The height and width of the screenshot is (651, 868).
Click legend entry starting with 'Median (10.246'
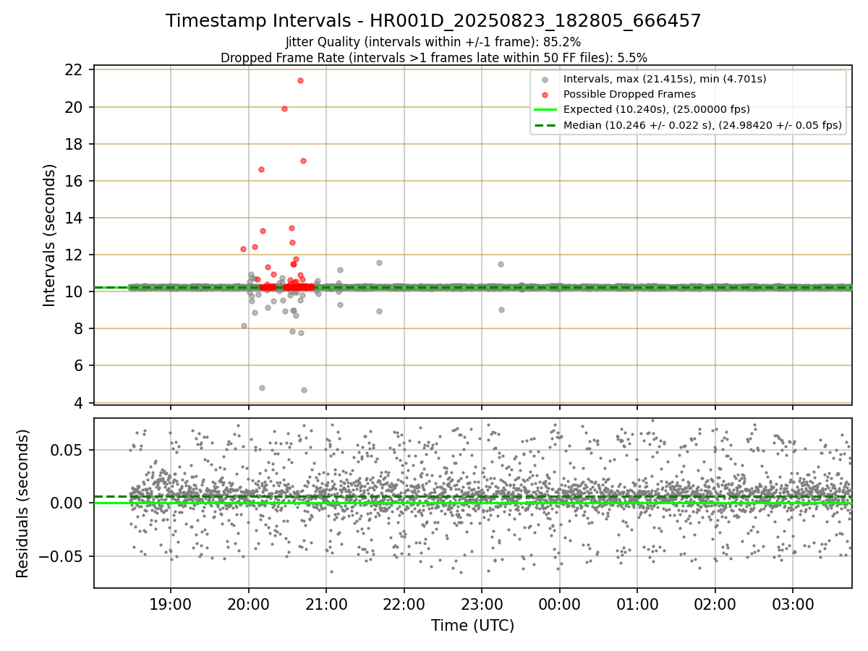(702, 124)
